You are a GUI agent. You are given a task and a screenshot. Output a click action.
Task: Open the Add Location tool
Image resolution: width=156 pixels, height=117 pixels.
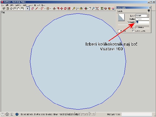(x=102, y=8)
